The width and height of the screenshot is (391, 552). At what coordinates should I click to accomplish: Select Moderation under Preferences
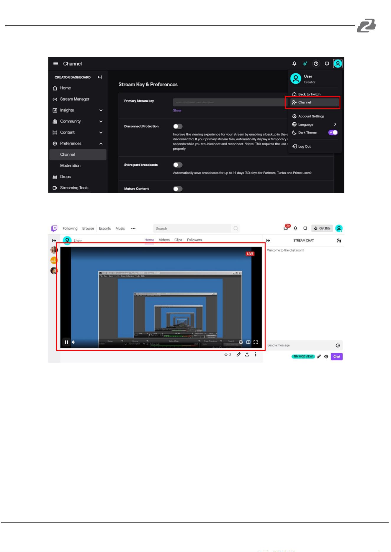click(70, 166)
